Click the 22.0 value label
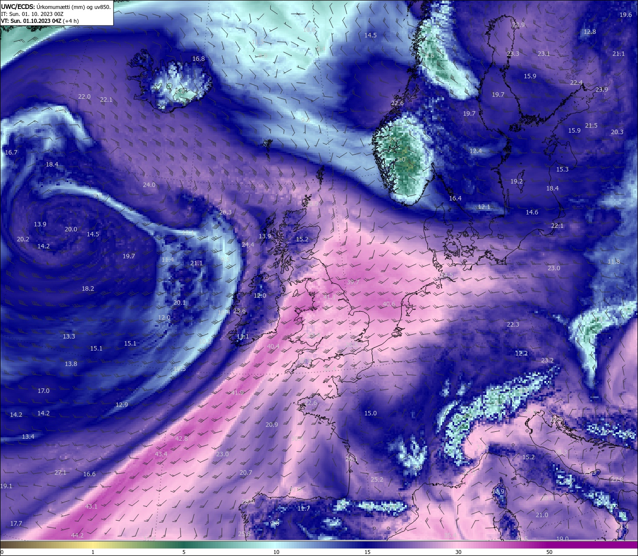 tap(84, 97)
